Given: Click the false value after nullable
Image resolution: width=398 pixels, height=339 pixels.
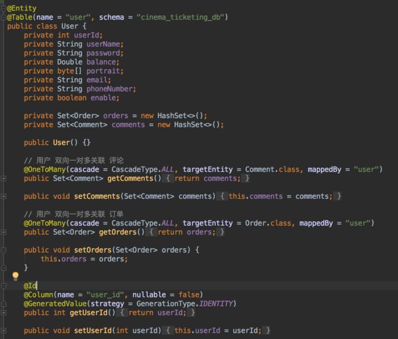Looking at the screenshot, I should point(189,294).
